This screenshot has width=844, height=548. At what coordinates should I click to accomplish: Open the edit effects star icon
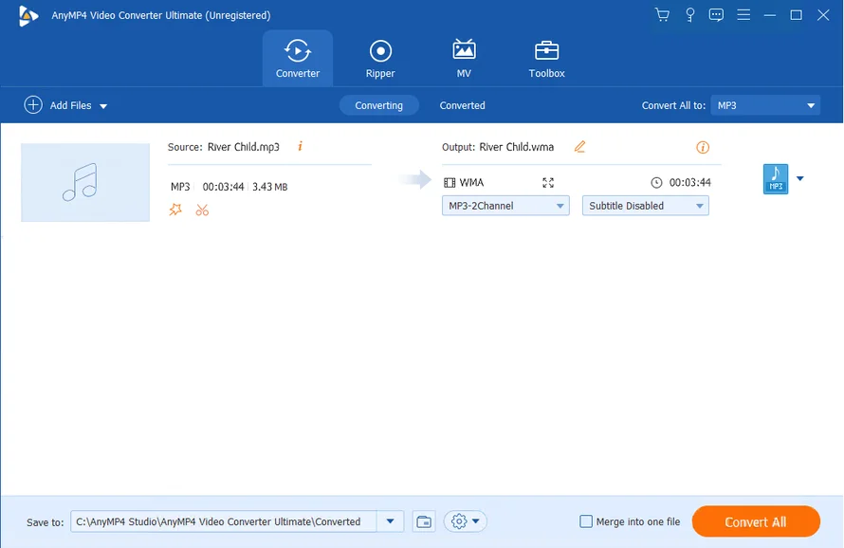pyautogui.click(x=175, y=210)
